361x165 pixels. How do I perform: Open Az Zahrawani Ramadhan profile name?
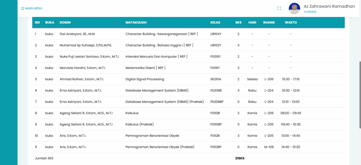[x=329, y=6]
